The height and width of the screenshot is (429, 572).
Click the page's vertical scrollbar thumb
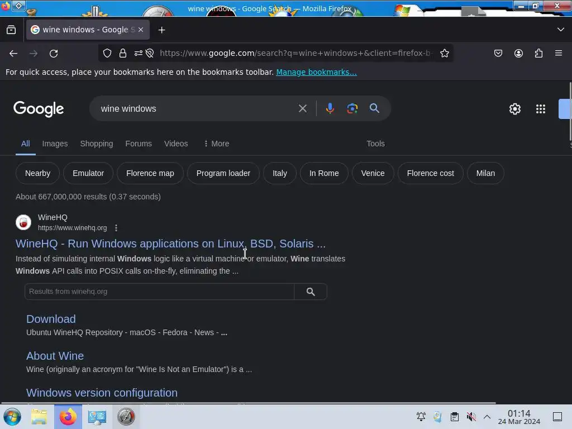click(570, 111)
